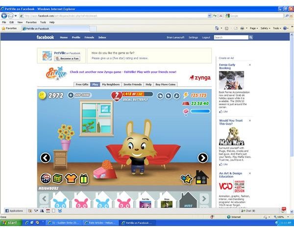Expand the Page toolbar dropdown
Screen dimensions: 294x228
click(x=254, y=28)
